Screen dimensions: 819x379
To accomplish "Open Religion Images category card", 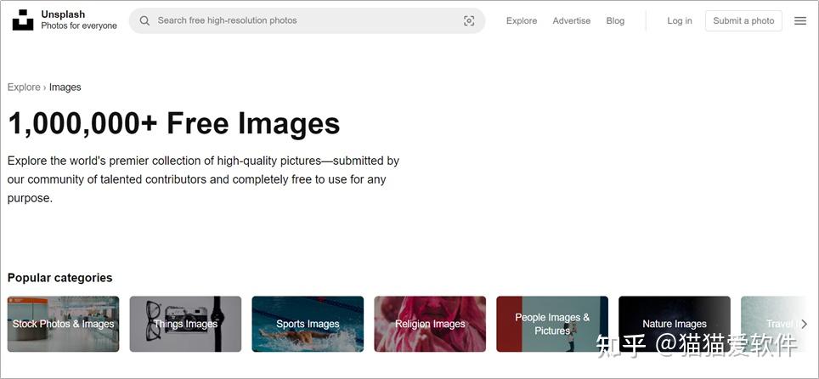I will coord(430,324).
